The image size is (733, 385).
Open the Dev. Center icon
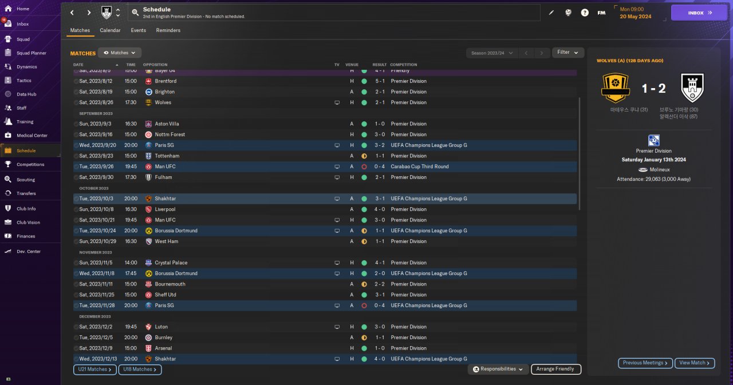[x=8, y=252]
